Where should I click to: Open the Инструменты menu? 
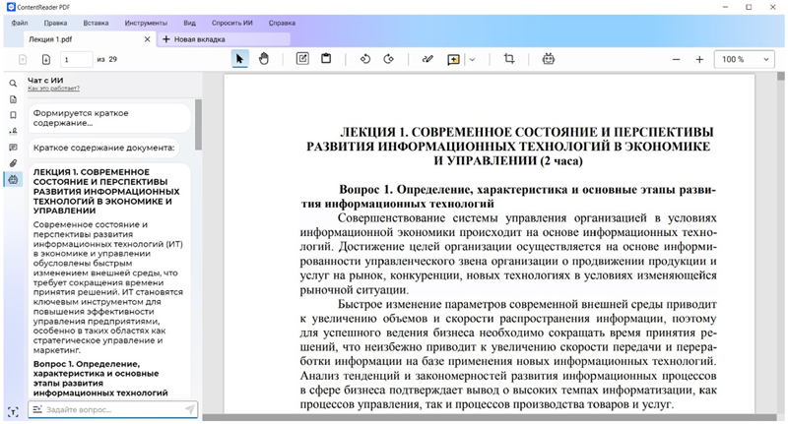click(146, 22)
